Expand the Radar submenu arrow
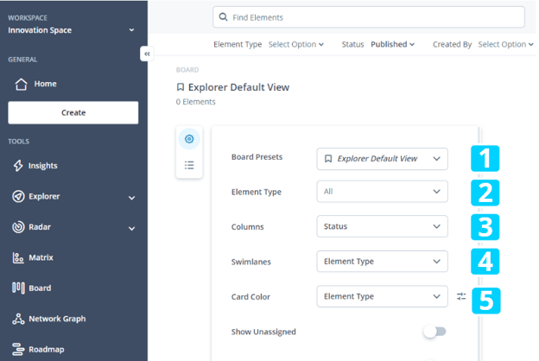The image size is (539, 361). click(x=132, y=229)
